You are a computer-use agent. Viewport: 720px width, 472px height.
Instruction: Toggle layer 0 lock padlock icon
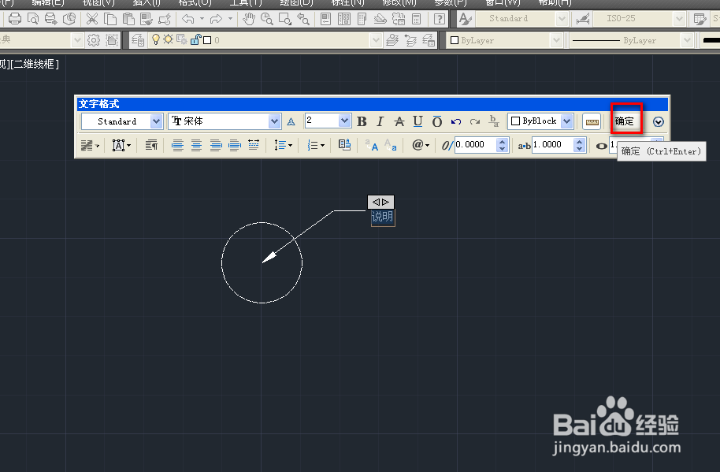click(196, 39)
